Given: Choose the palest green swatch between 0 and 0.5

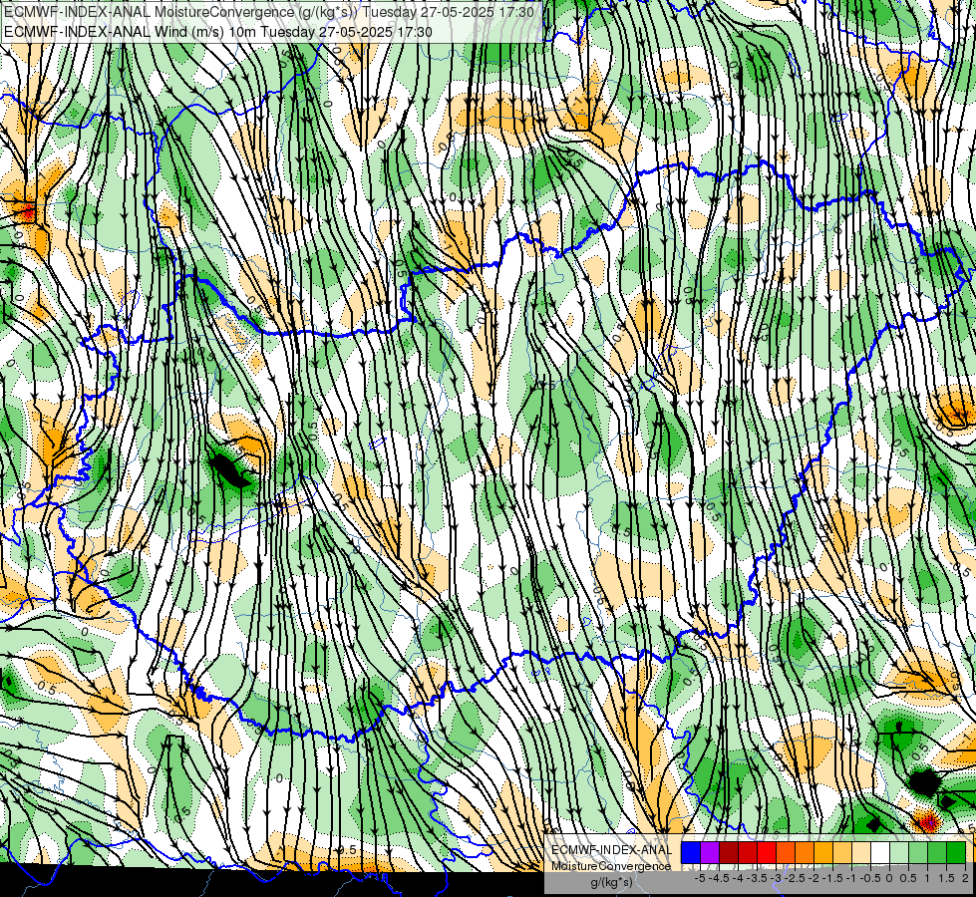Looking at the screenshot, I should (899, 852).
